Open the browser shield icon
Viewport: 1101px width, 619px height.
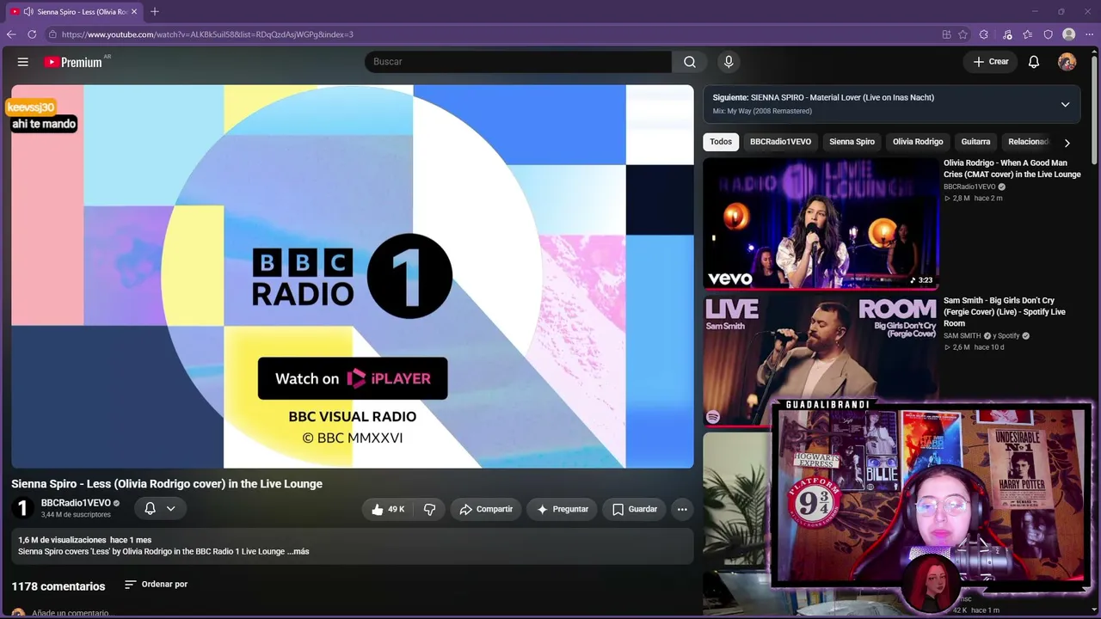click(1049, 34)
